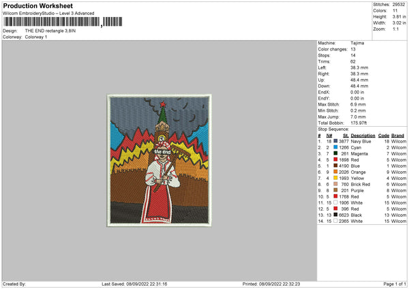Click the Stitches value 29532
The width and height of the screenshot is (409, 289).
click(x=399, y=5)
